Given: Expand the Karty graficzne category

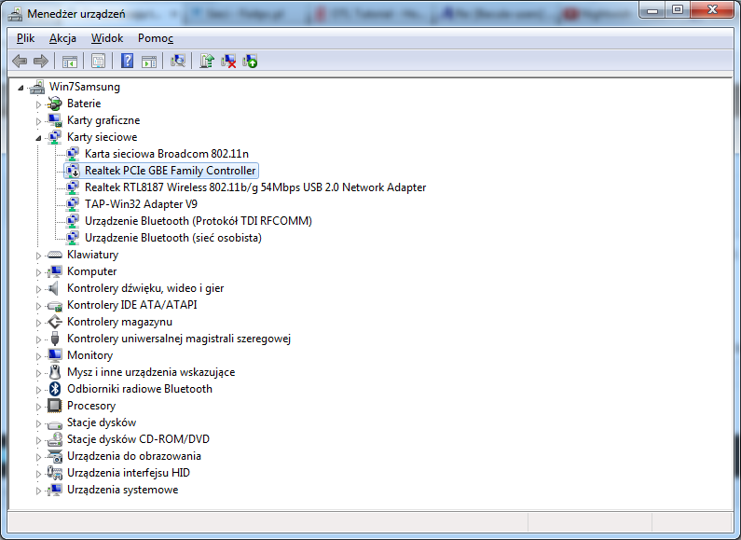Looking at the screenshot, I should 39,121.
